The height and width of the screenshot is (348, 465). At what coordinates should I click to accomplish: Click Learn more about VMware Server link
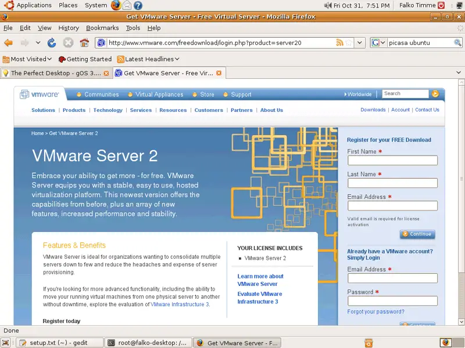click(260, 280)
